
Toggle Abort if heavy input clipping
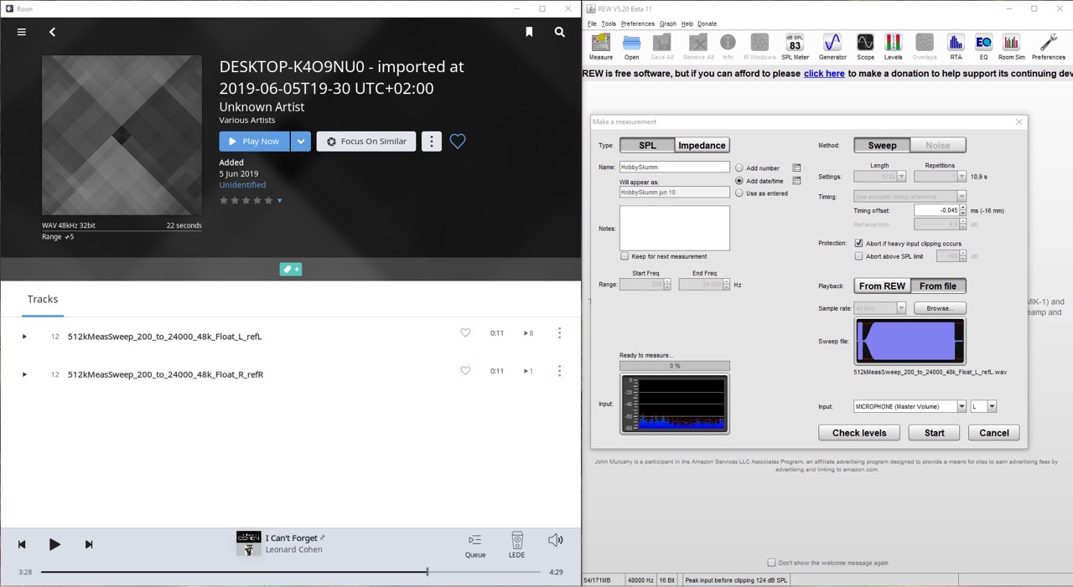(x=858, y=244)
